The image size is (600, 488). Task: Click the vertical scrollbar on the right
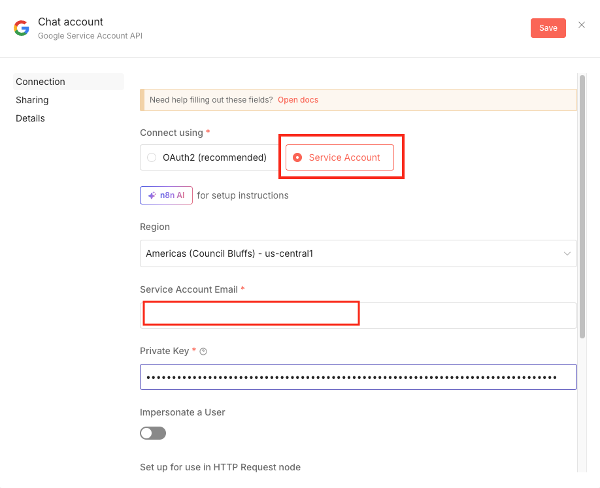582,206
